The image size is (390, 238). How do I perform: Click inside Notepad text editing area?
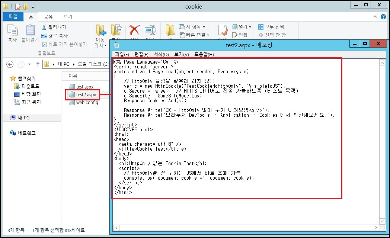click(246, 142)
